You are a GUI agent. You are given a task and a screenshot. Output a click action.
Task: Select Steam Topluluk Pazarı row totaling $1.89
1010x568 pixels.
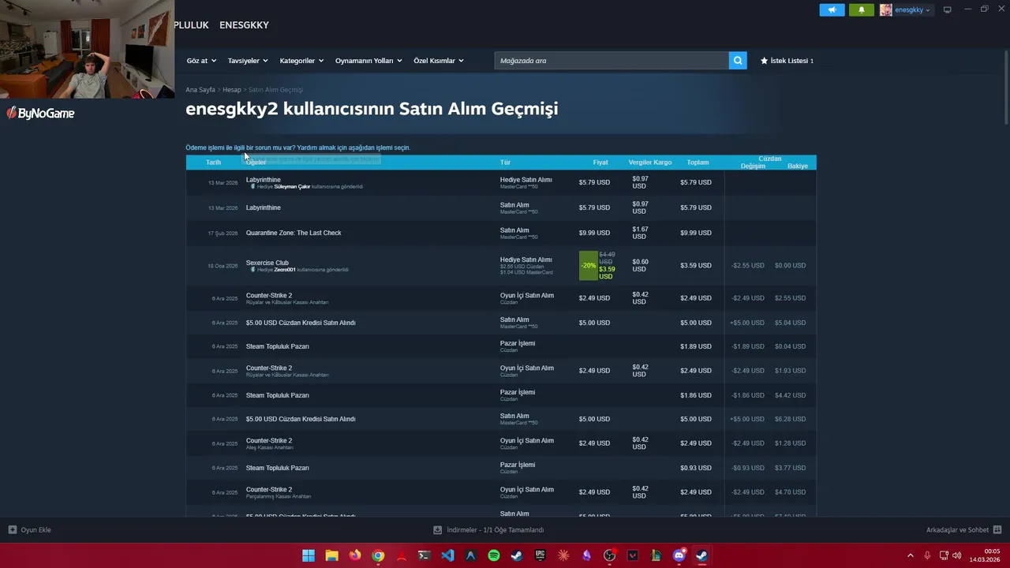[x=501, y=346]
